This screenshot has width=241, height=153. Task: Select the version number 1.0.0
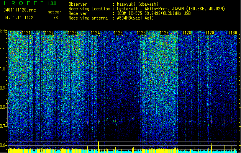tap(52, 3)
